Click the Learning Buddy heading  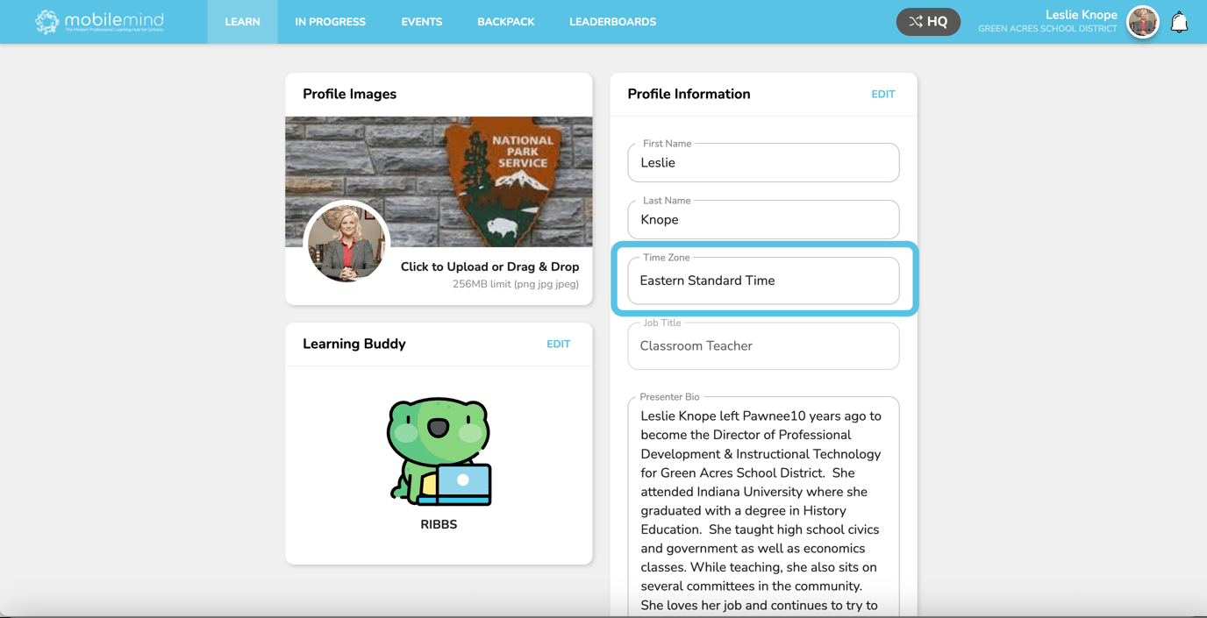(x=354, y=344)
